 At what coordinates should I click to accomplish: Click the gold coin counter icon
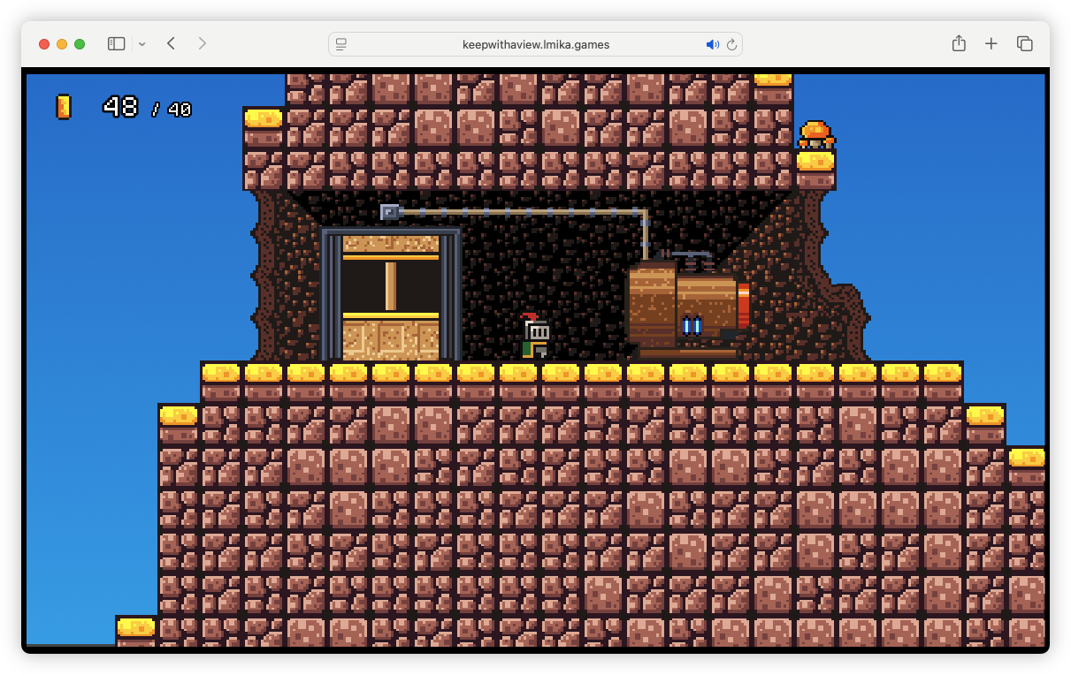point(64,107)
